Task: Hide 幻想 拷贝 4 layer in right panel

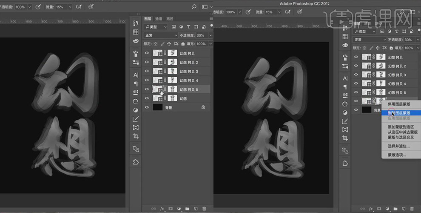Action: (356, 84)
